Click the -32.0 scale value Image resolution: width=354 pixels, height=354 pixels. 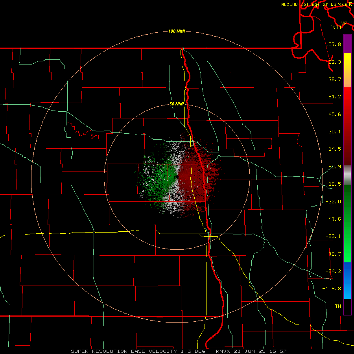333,202
